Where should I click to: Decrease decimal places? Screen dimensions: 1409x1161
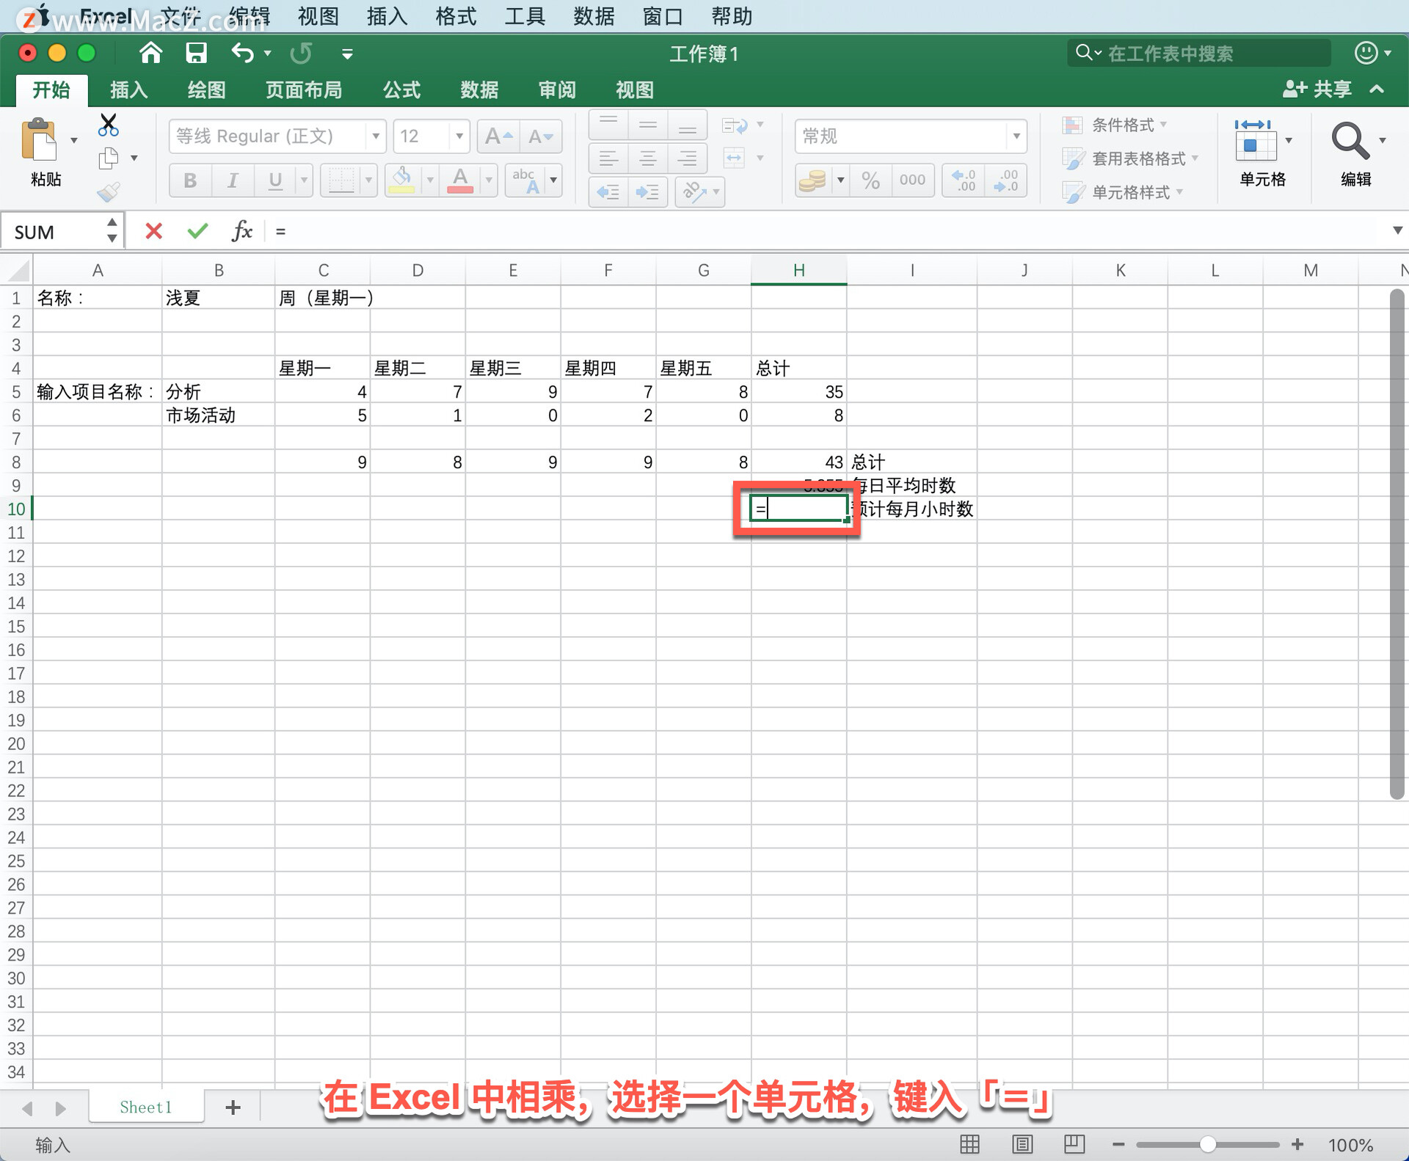coord(1005,180)
